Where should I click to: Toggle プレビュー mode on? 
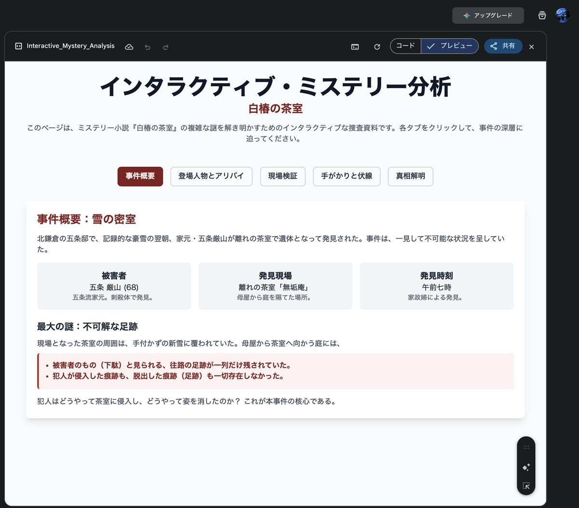[449, 46]
